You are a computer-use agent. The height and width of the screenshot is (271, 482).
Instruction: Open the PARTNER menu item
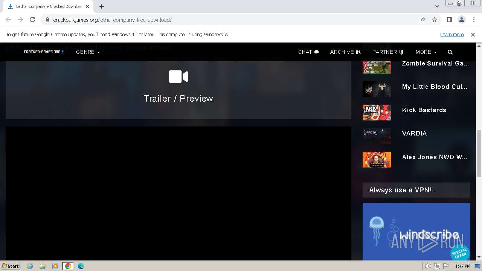(x=388, y=52)
